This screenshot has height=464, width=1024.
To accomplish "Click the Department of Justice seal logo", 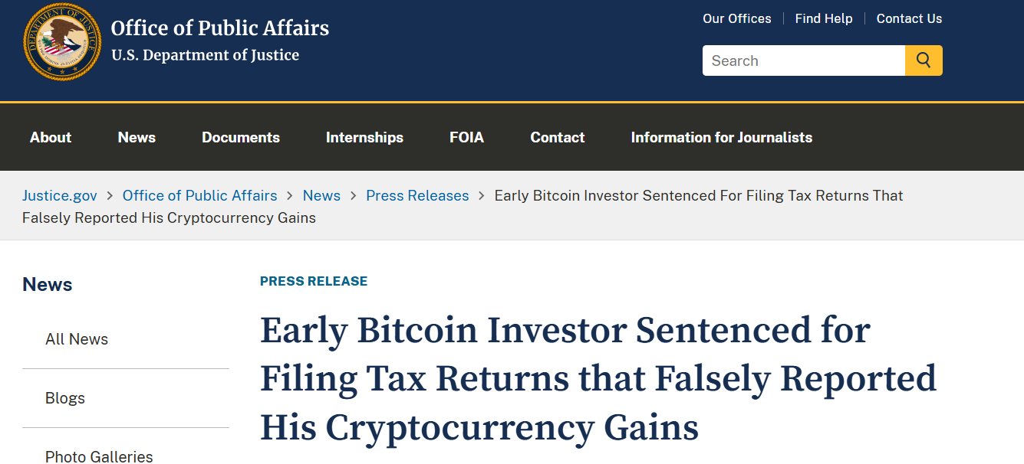I will pos(62,41).
